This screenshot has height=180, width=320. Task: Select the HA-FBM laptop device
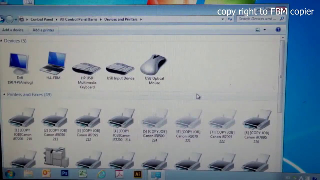click(53, 66)
